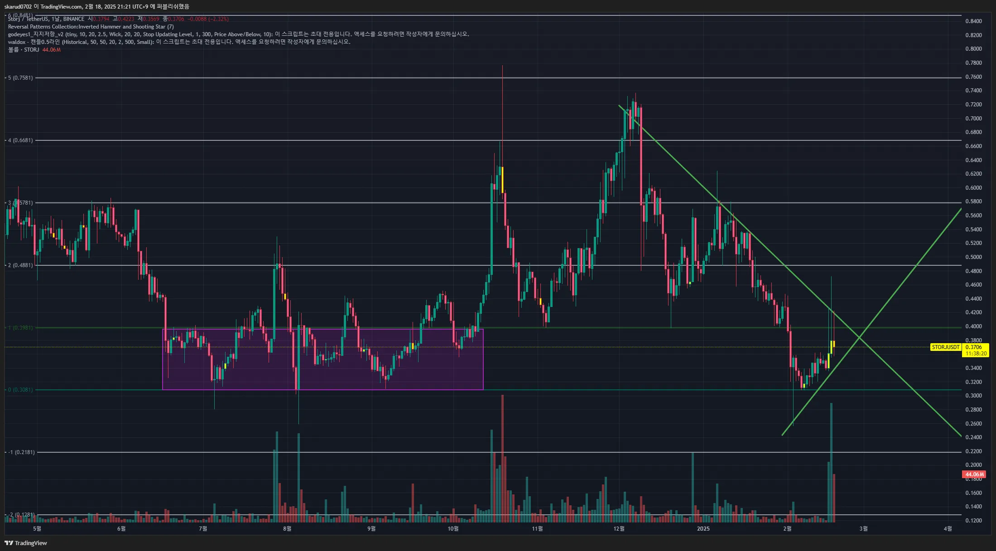The height and width of the screenshot is (551, 996).
Task: Click the 0.8400 price axis value
Action: [973, 21]
